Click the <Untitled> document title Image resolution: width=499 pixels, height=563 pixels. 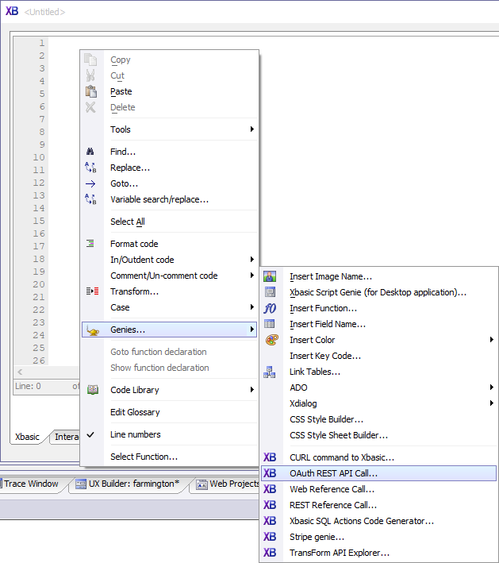[x=45, y=12]
